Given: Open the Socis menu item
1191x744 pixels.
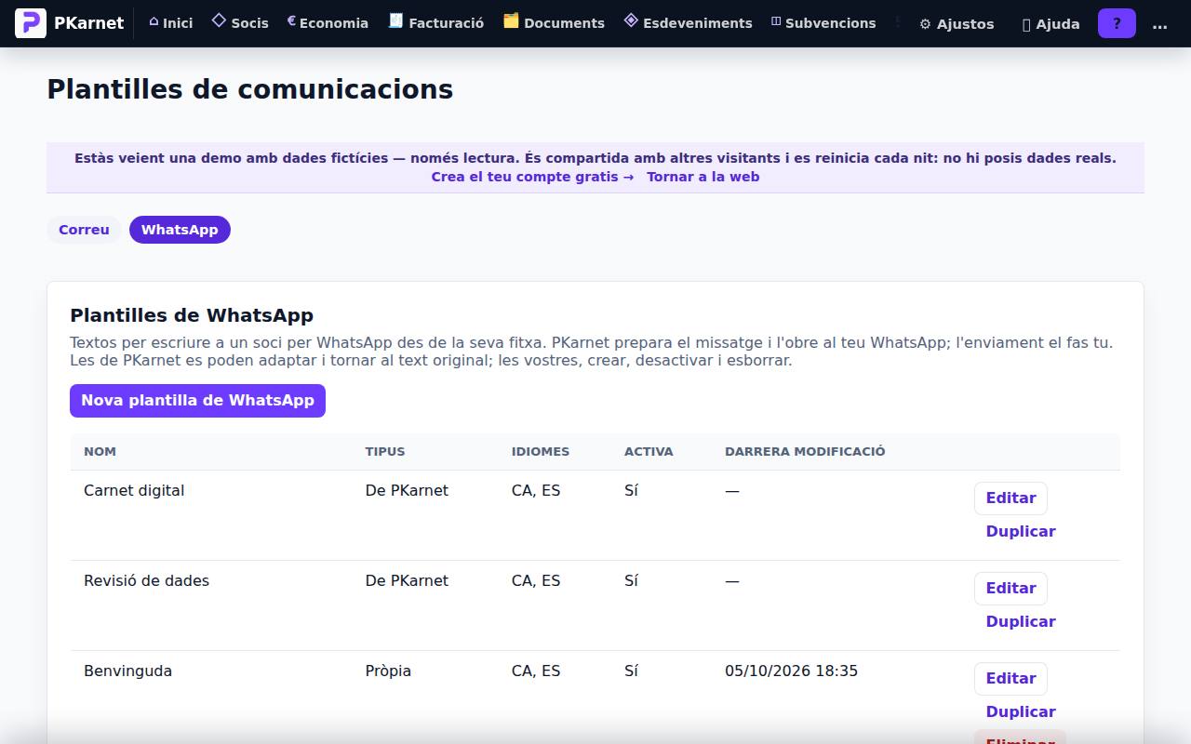Looking at the screenshot, I should [x=240, y=23].
